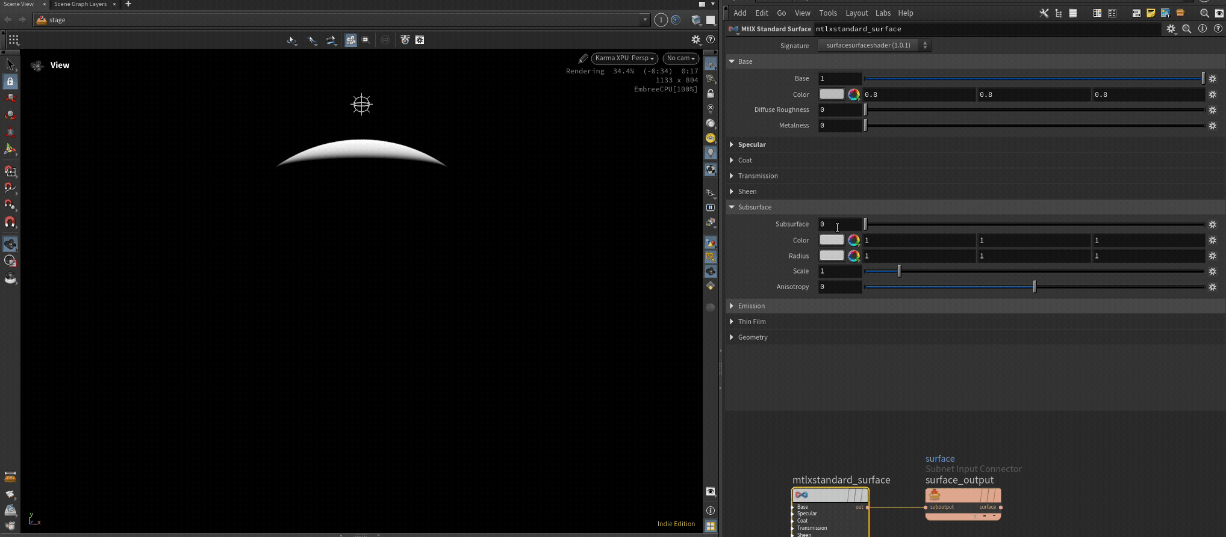1226x537 pixels.
Task: Click the wrench tools icon in network toolbar
Action: click(x=1044, y=13)
